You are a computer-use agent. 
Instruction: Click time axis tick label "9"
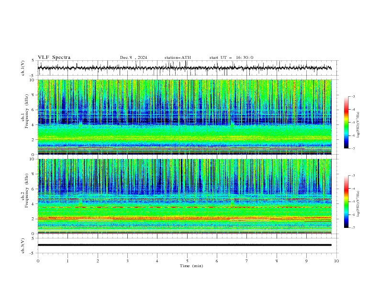[x=306, y=261]
